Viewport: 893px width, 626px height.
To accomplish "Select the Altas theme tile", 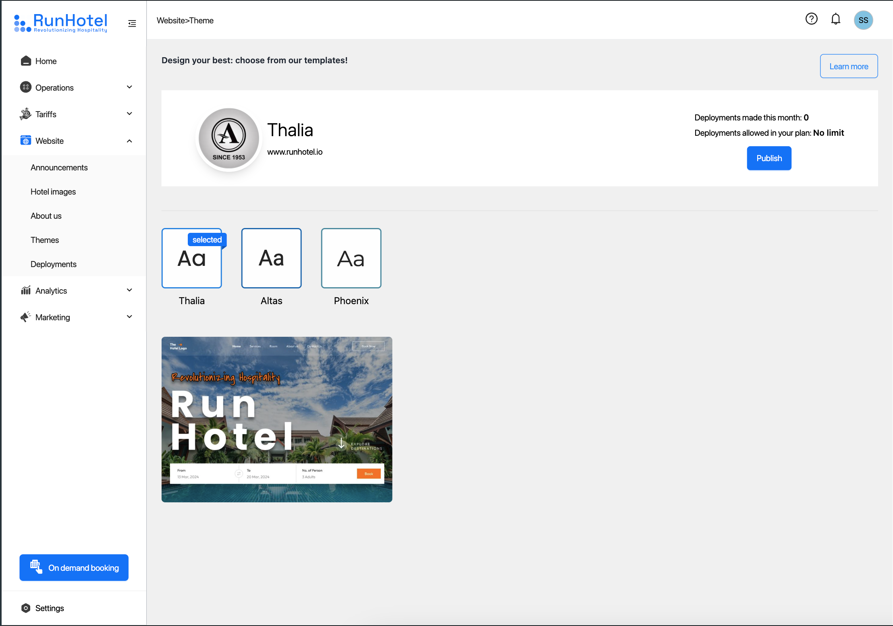I will [x=271, y=258].
